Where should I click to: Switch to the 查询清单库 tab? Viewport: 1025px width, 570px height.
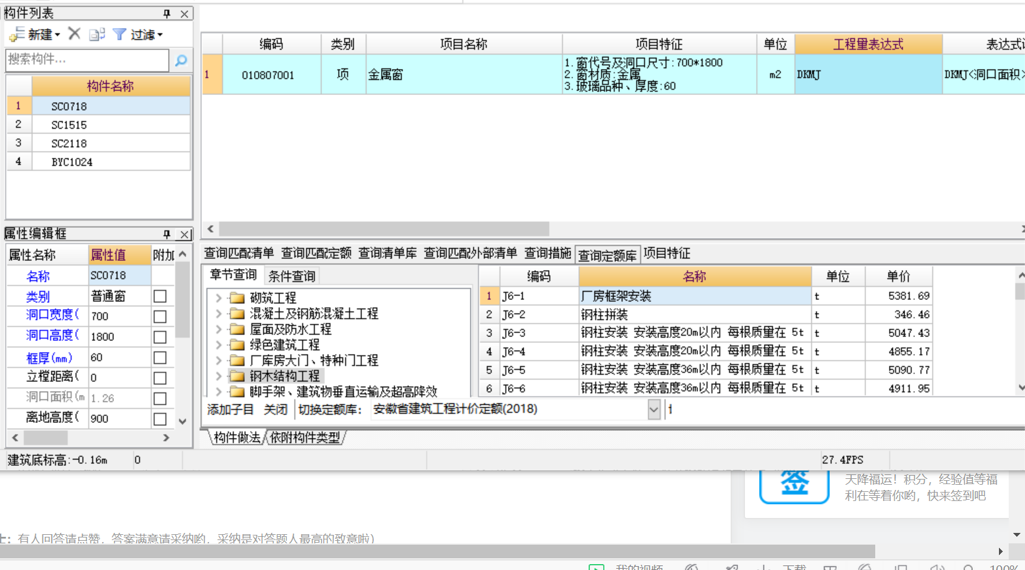click(x=387, y=253)
